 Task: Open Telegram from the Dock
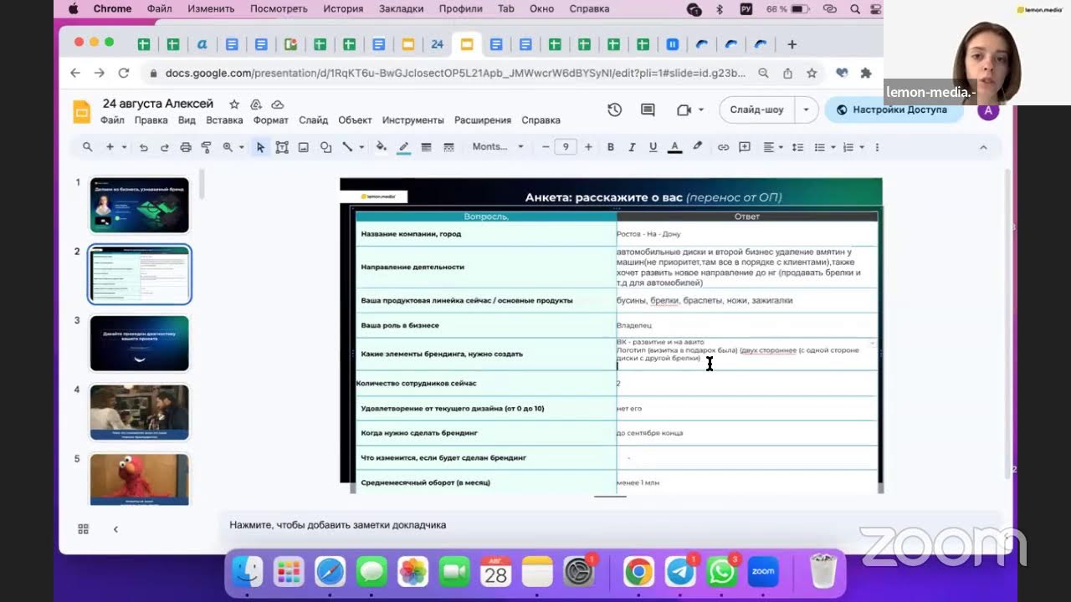680,573
